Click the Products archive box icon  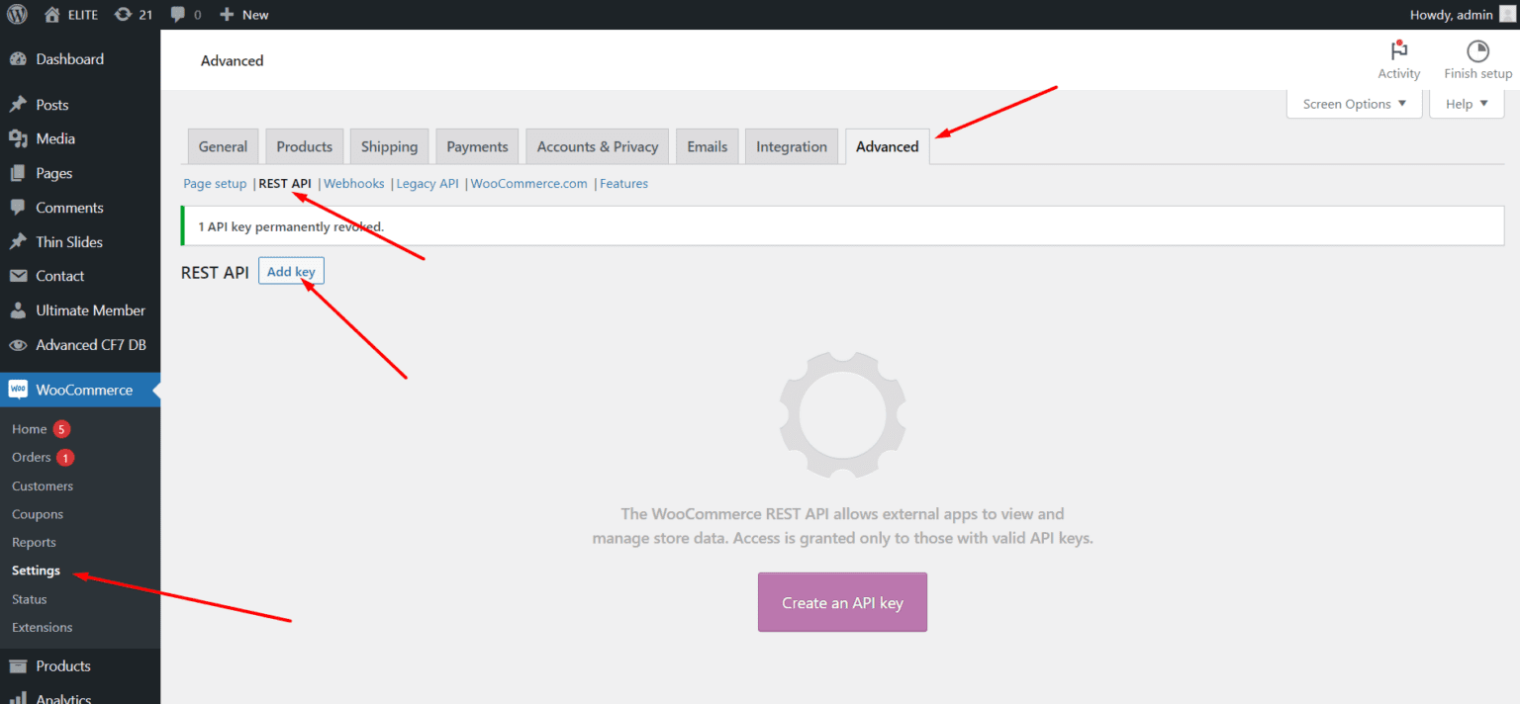point(18,665)
